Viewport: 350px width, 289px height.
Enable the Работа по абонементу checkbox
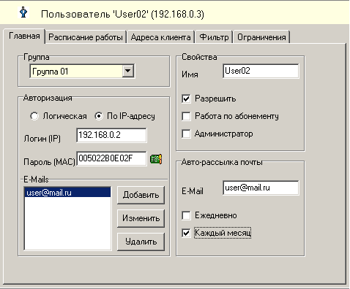pos(186,116)
